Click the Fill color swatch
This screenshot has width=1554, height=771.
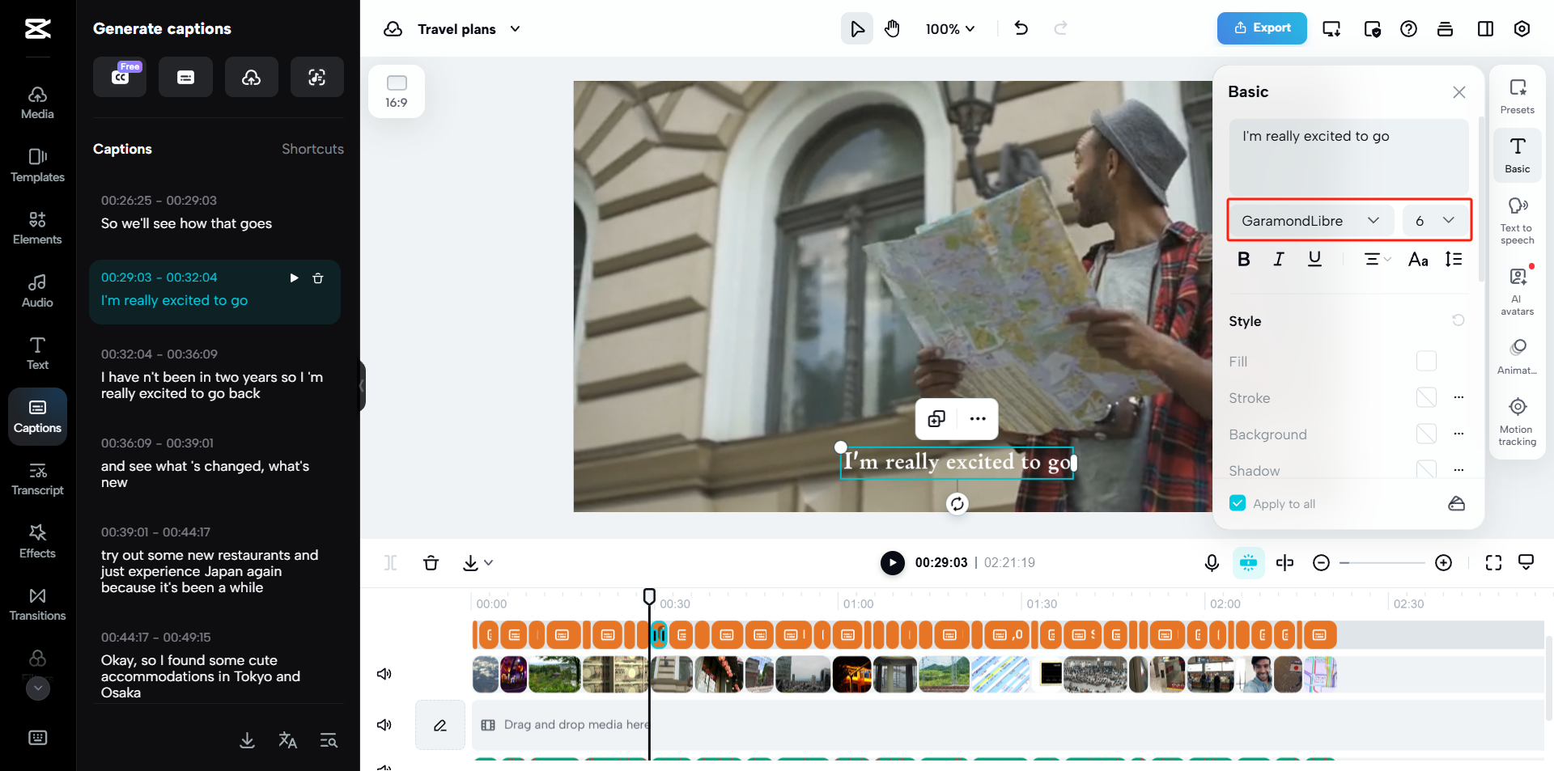point(1426,361)
